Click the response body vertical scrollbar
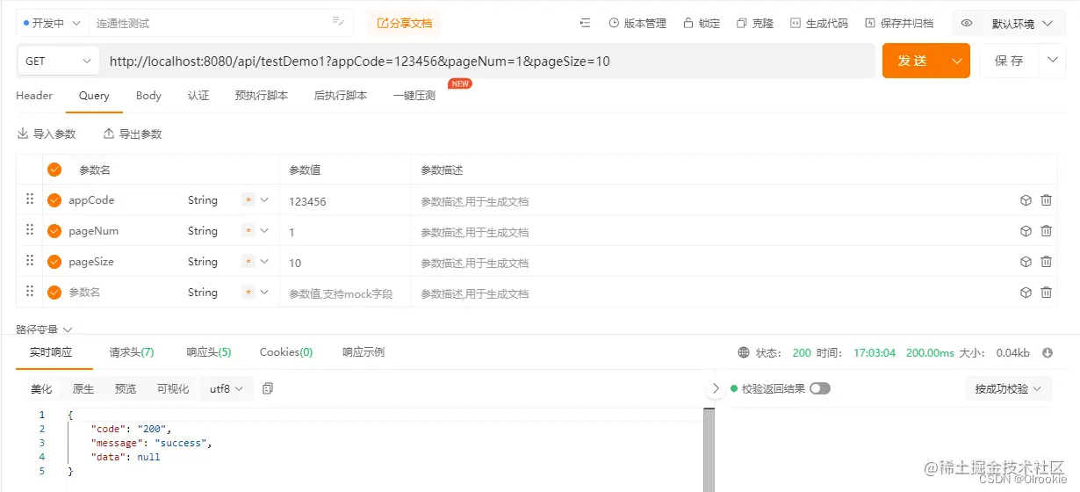 point(708,449)
